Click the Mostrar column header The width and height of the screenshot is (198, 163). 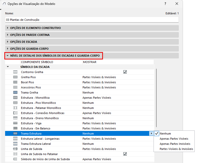[90, 62]
